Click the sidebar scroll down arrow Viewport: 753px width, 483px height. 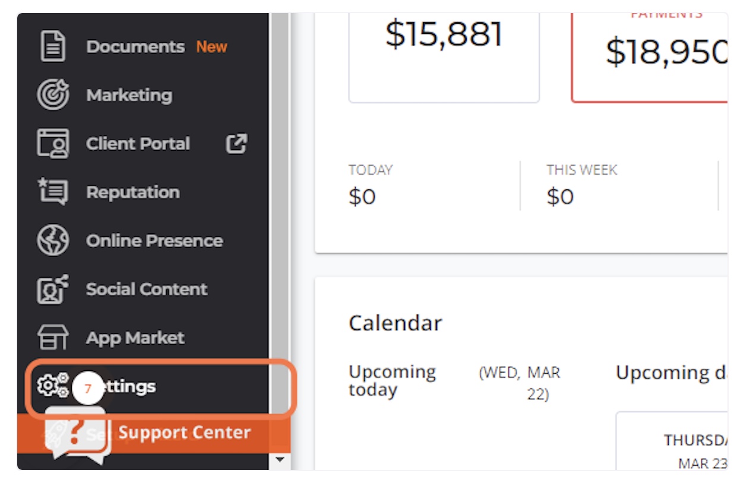tap(280, 460)
